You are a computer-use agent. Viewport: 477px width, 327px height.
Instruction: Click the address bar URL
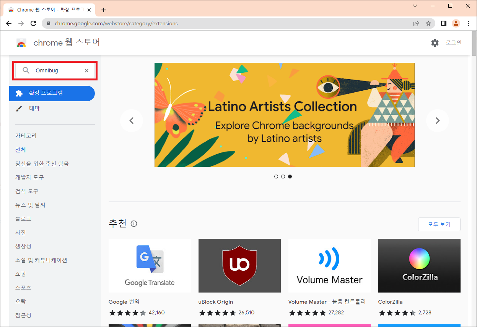(116, 23)
